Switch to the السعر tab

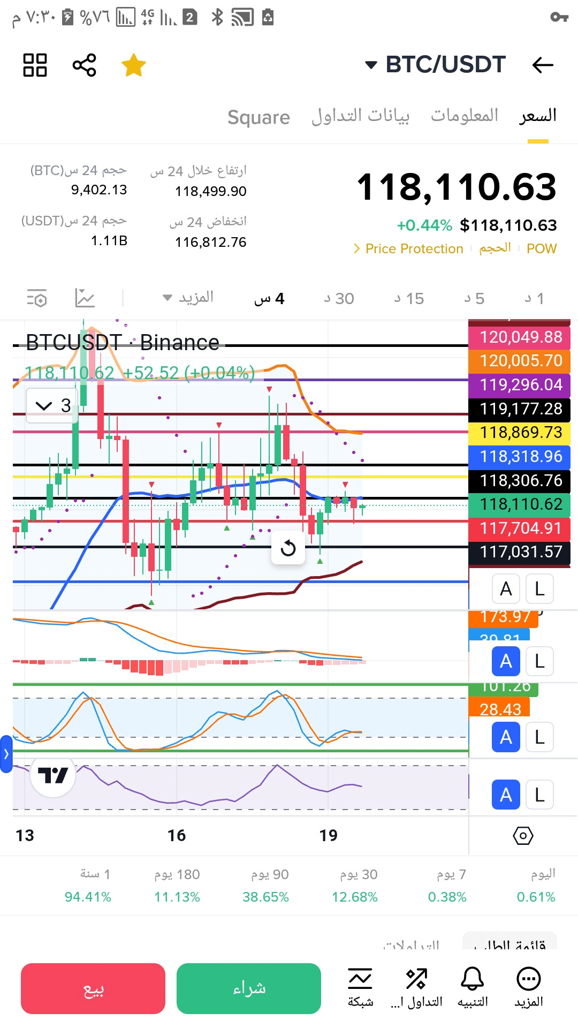click(538, 115)
